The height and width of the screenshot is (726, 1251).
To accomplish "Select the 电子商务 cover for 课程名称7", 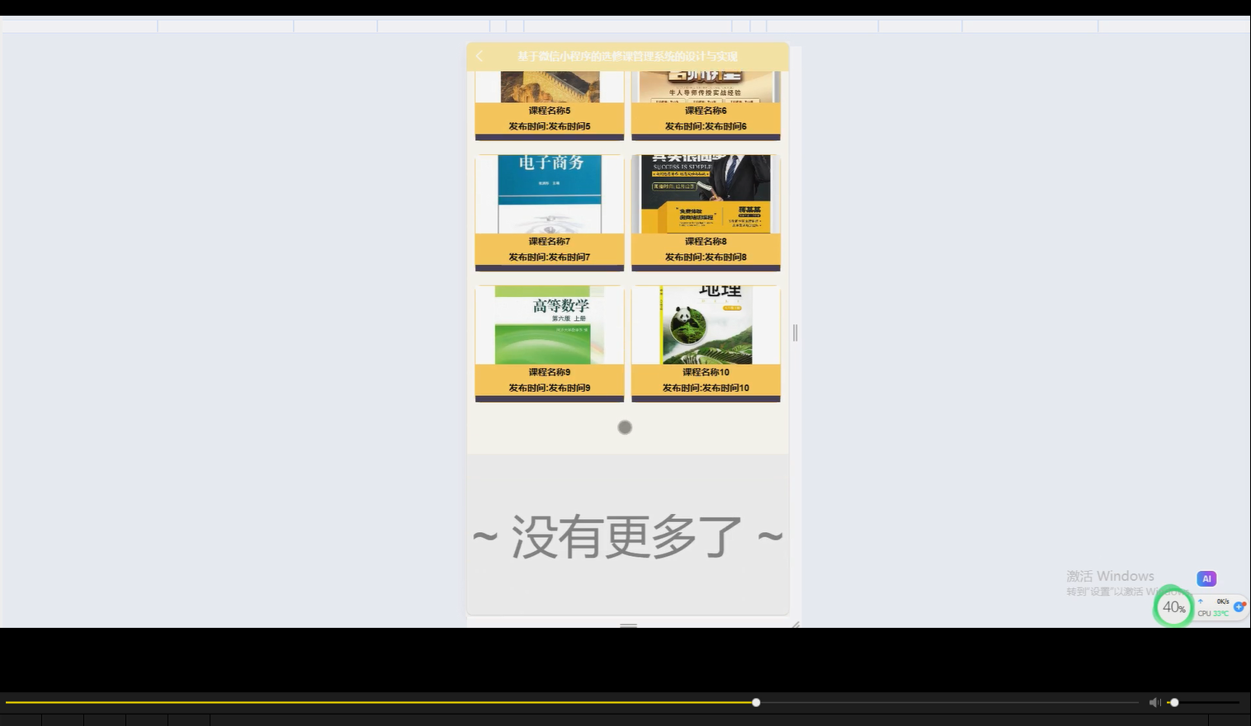I will [x=549, y=194].
